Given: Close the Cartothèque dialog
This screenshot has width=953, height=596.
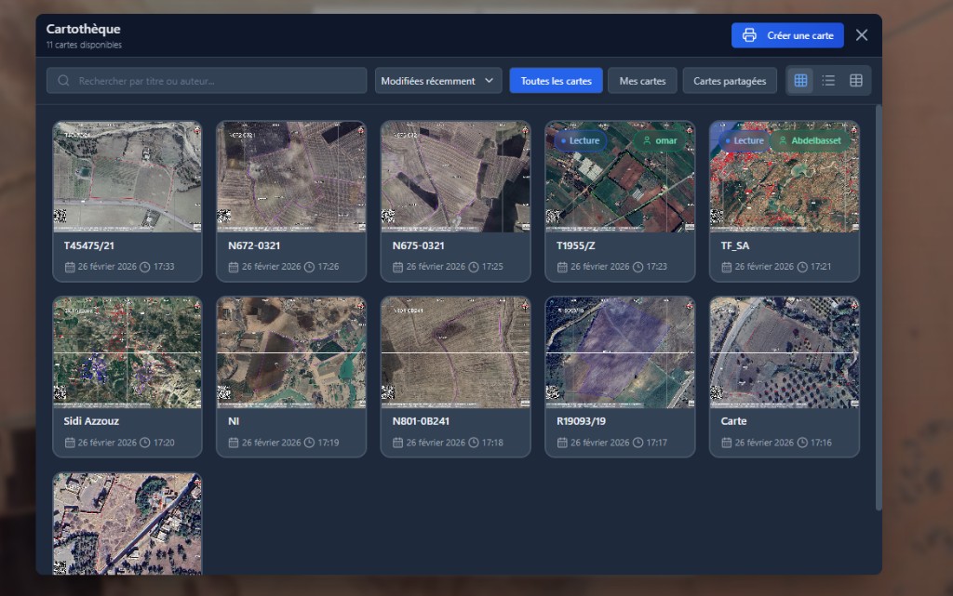Looking at the screenshot, I should (x=862, y=35).
